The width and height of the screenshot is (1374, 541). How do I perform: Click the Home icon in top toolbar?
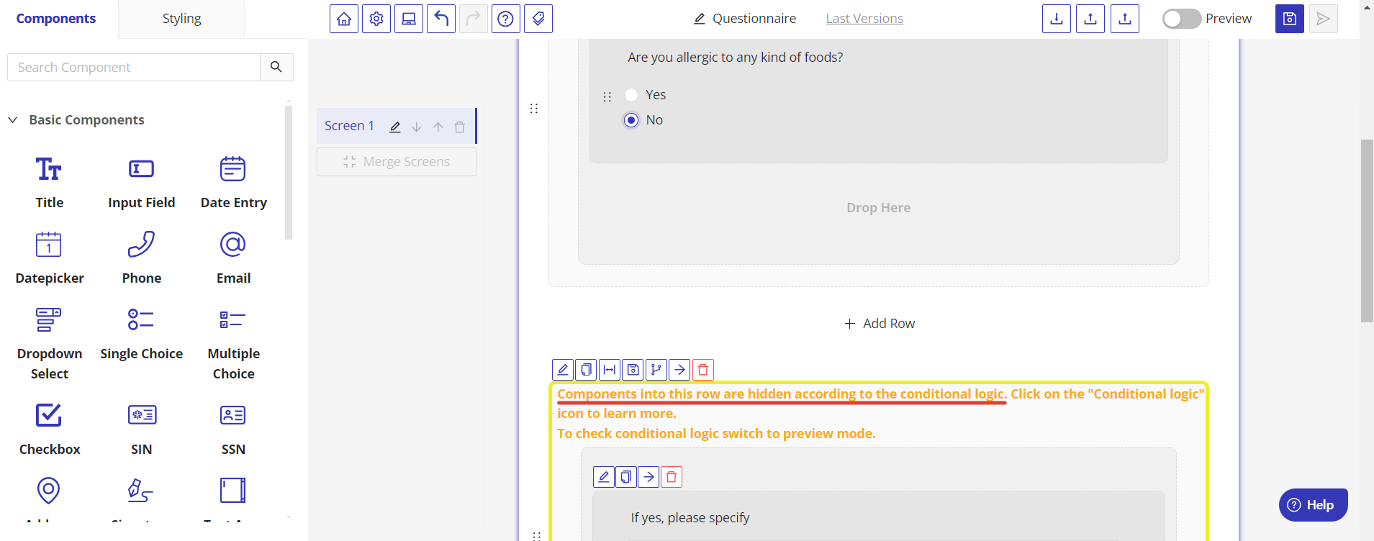click(344, 19)
